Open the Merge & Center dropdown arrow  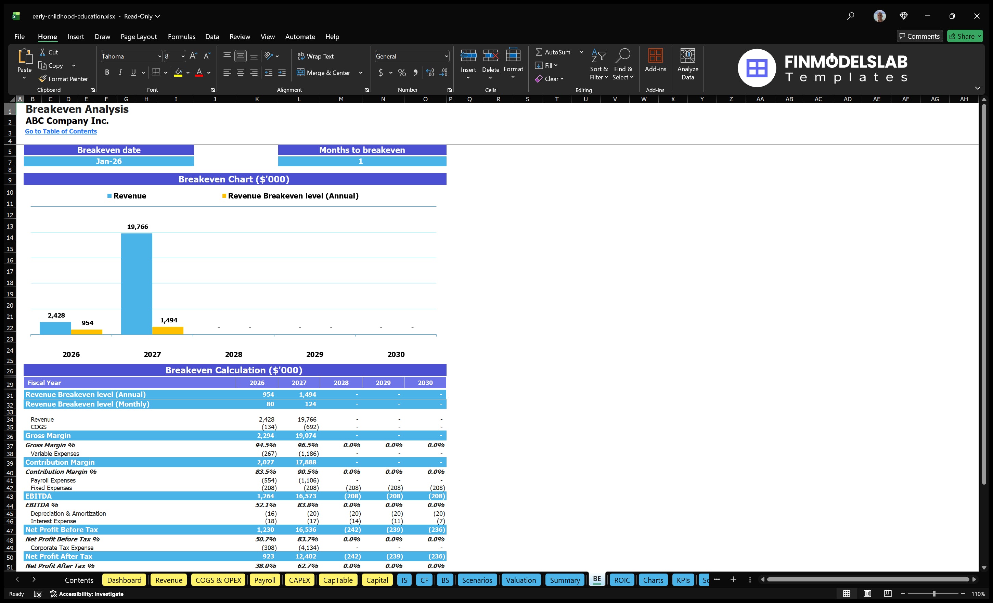pos(361,73)
